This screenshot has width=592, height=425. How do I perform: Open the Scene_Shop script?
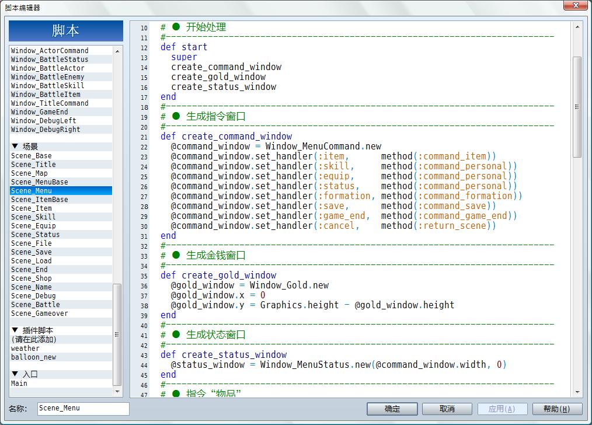pyautogui.click(x=61, y=278)
